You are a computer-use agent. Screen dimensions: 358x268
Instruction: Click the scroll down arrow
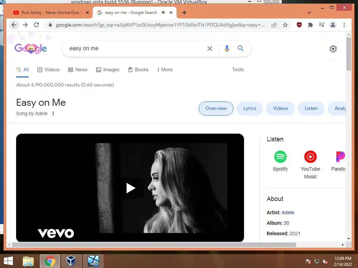[x=349, y=239]
